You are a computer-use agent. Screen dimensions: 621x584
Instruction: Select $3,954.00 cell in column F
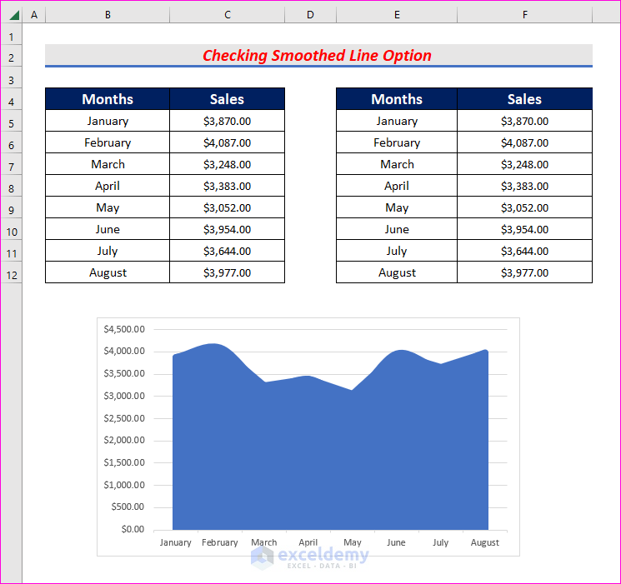pyautogui.click(x=525, y=229)
